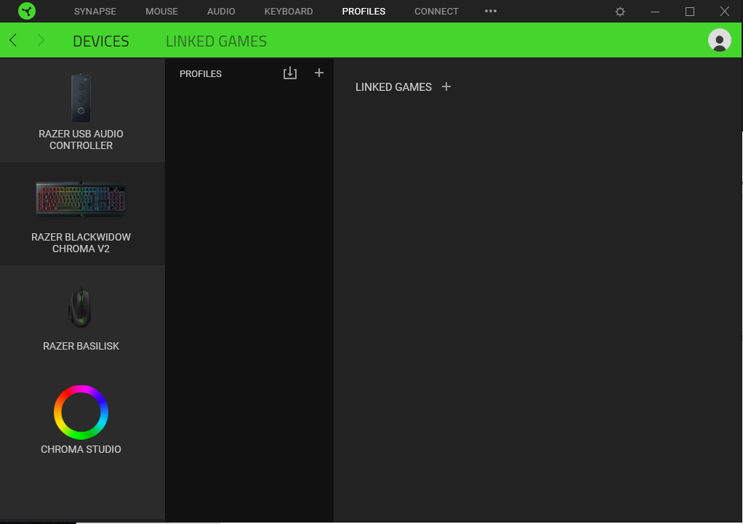Pick the Razer Basilisk mouse image
The height and width of the screenshot is (524, 743).
(x=81, y=307)
